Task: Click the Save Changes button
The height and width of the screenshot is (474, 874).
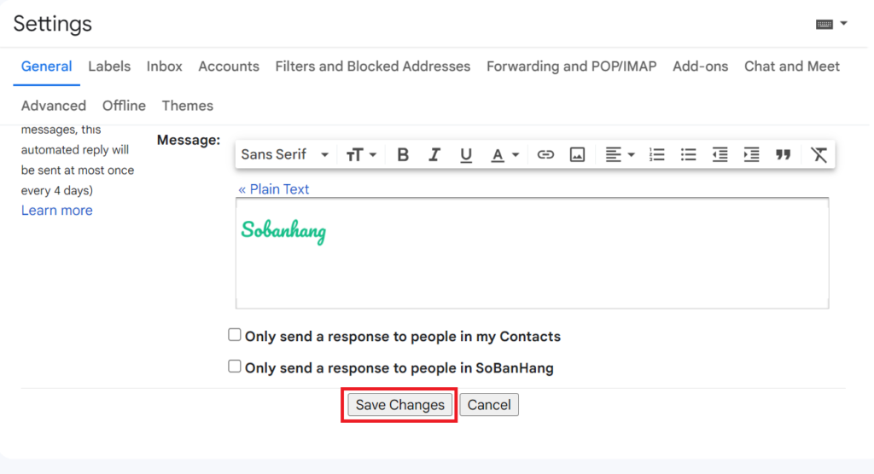Action: click(399, 405)
